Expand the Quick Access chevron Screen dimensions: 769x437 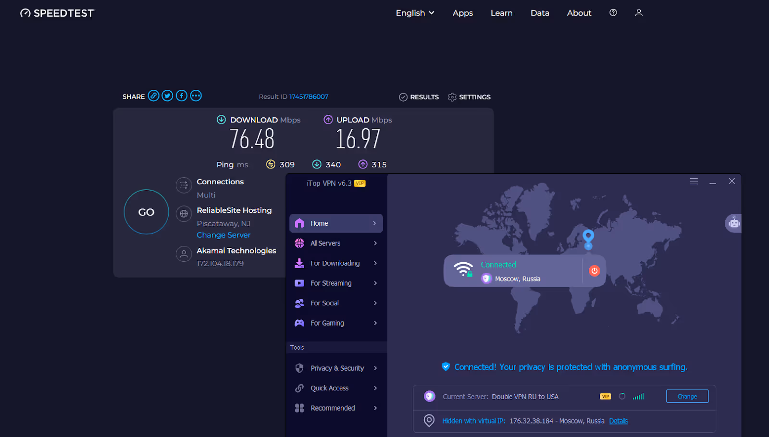(x=375, y=388)
